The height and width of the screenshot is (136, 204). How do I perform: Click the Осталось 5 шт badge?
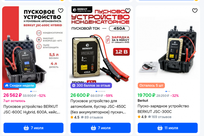pos(151,86)
